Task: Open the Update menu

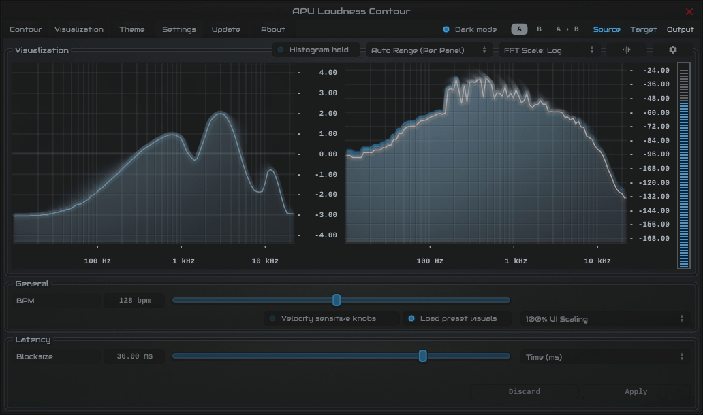Action: (x=226, y=29)
